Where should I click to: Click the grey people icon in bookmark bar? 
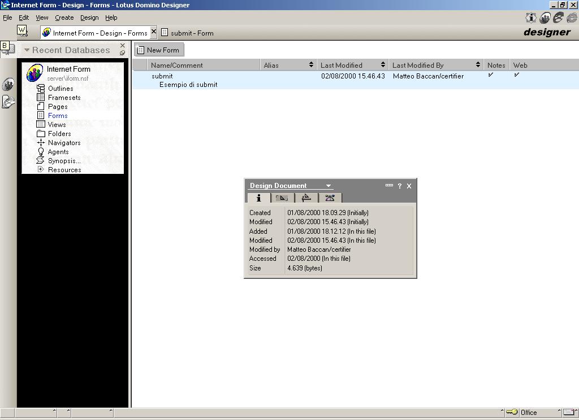click(8, 85)
